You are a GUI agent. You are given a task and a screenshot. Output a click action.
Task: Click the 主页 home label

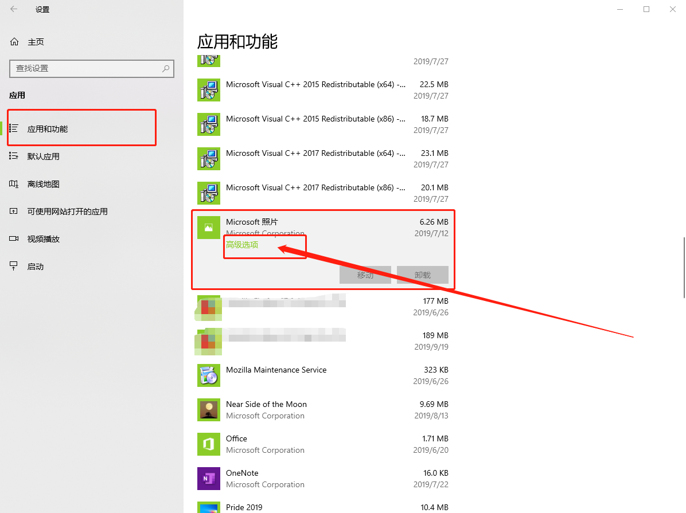click(x=36, y=42)
